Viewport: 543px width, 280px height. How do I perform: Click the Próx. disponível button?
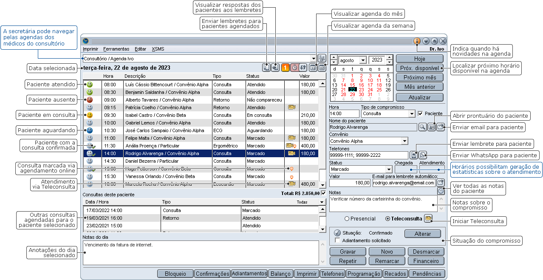click(x=419, y=68)
